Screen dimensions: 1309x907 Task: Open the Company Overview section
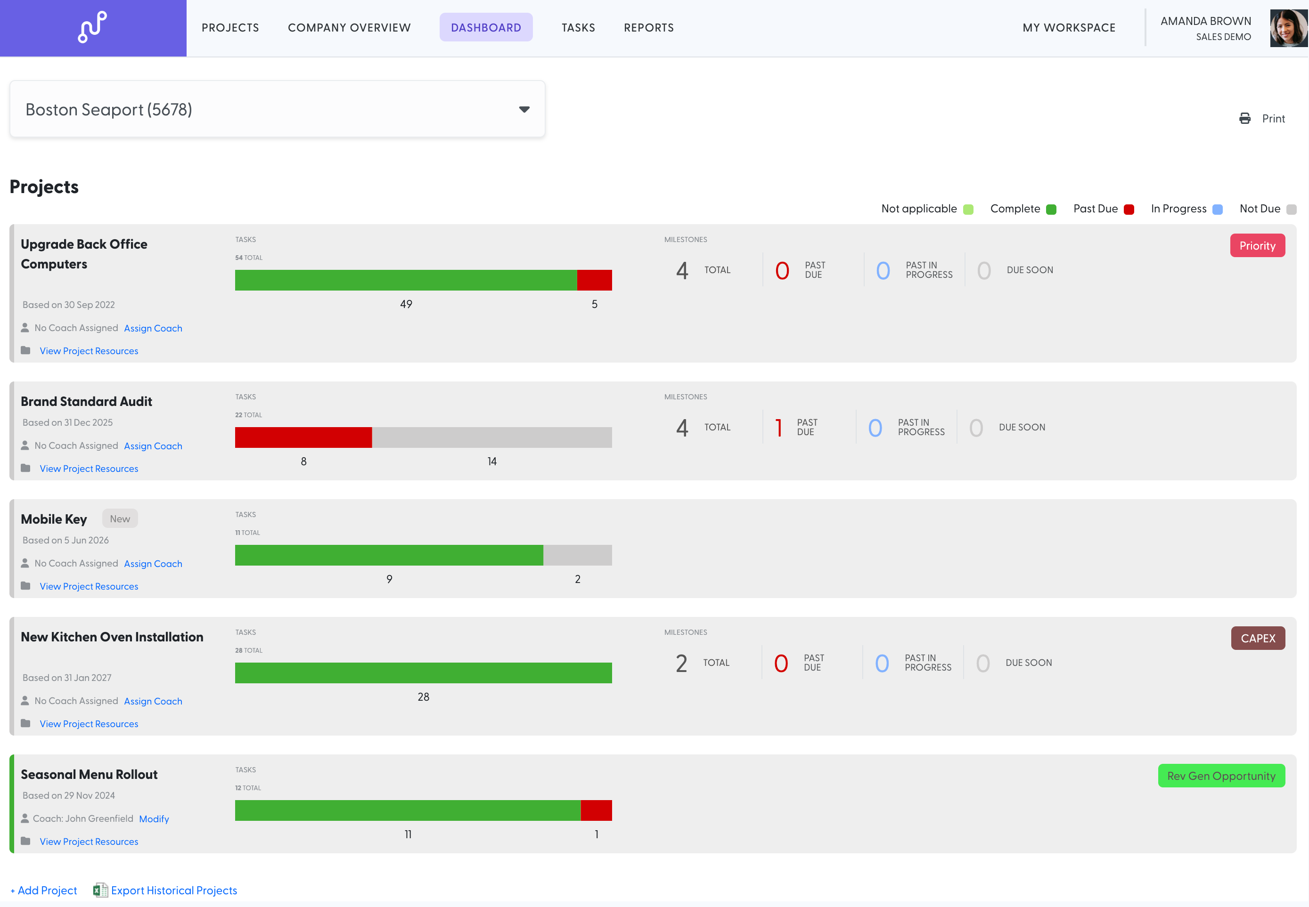tap(349, 27)
